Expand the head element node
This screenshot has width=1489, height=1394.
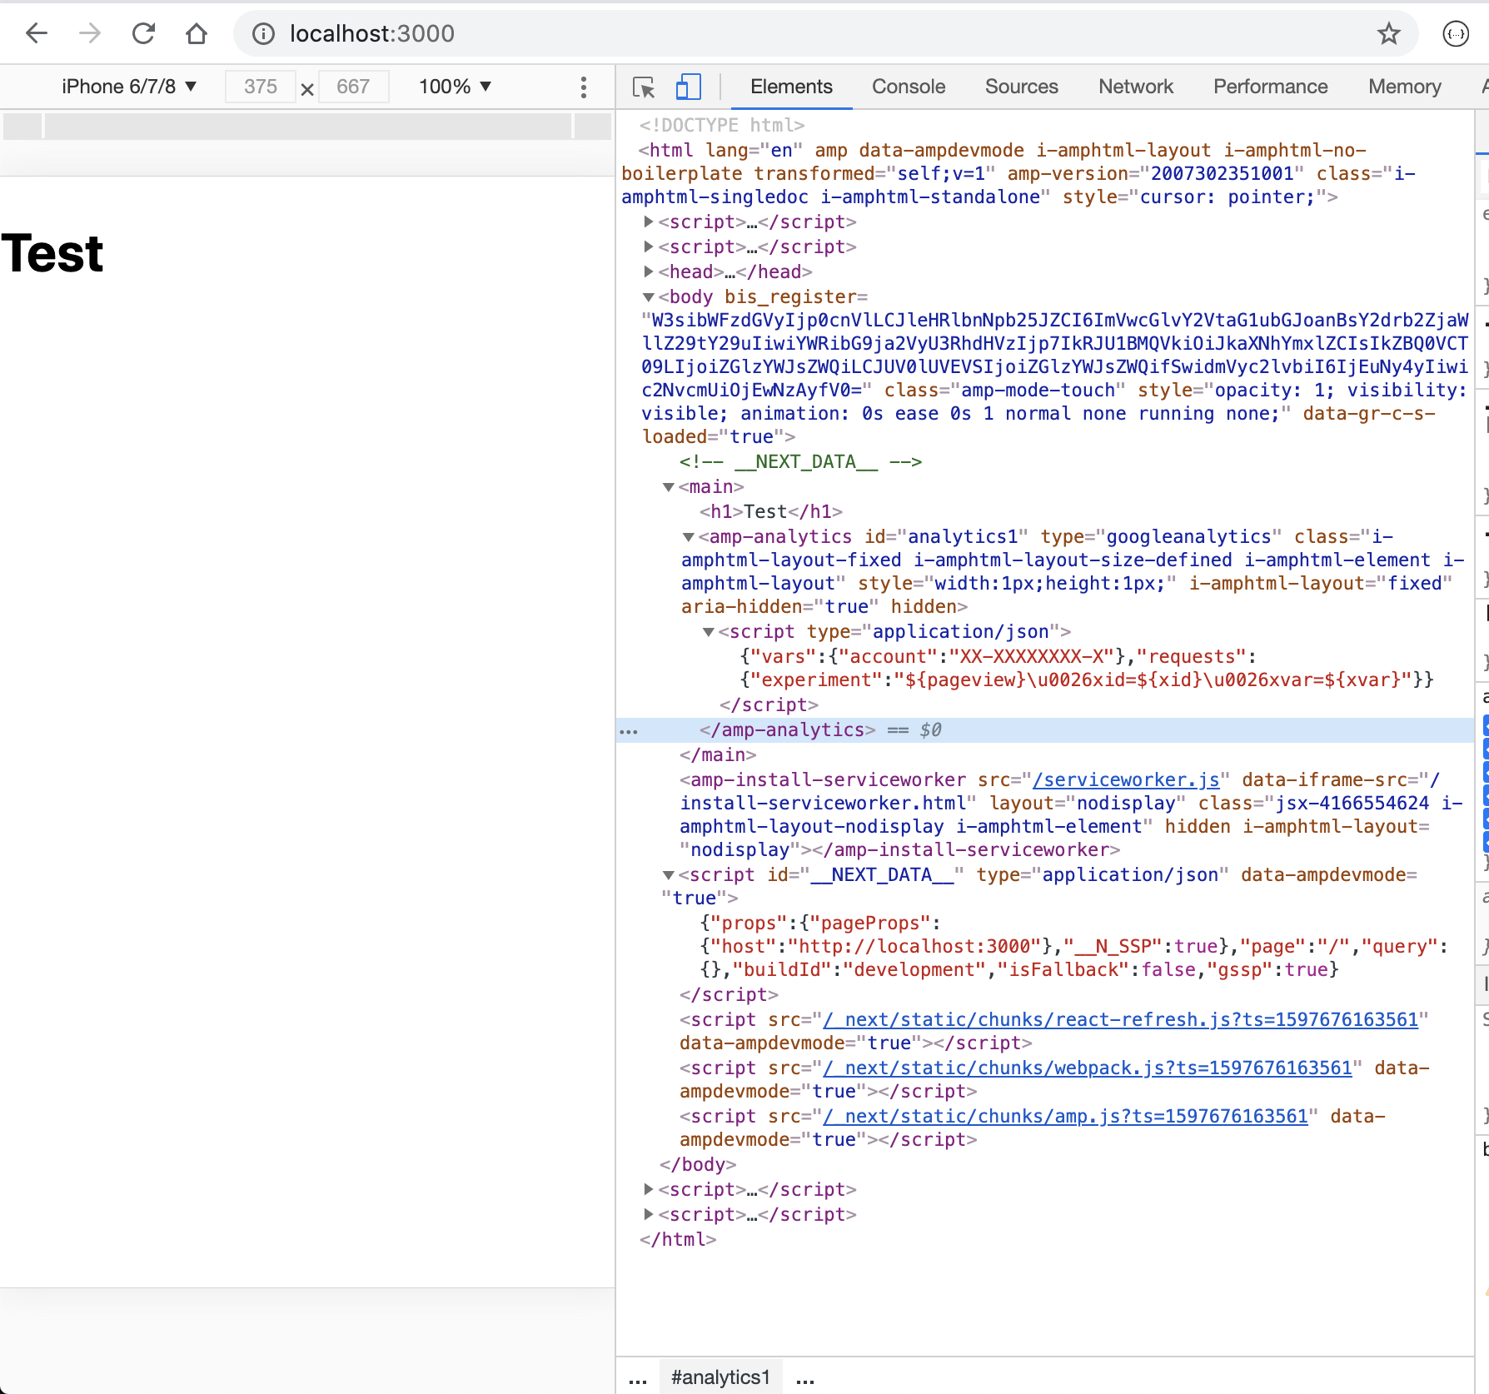tap(649, 271)
